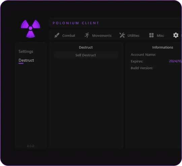Click the 4.0.0 version number
Screen dimensions: 182x166
tap(31, 146)
